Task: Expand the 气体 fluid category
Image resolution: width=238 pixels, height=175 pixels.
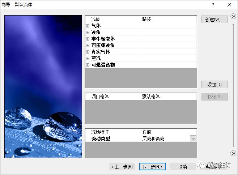Action: pos(88,26)
